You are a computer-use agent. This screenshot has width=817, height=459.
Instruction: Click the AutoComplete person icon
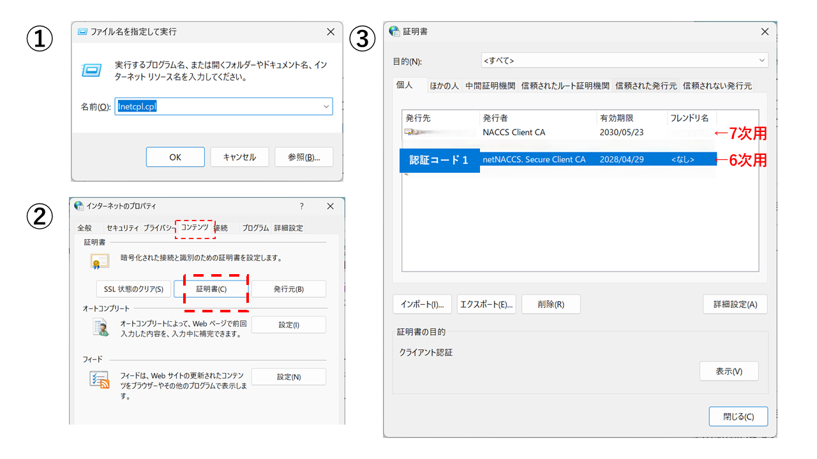100,328
